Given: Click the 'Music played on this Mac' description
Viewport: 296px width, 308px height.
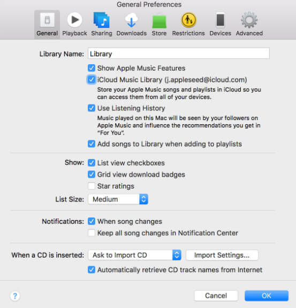Looking at the screenshot, I should [179, 125].
